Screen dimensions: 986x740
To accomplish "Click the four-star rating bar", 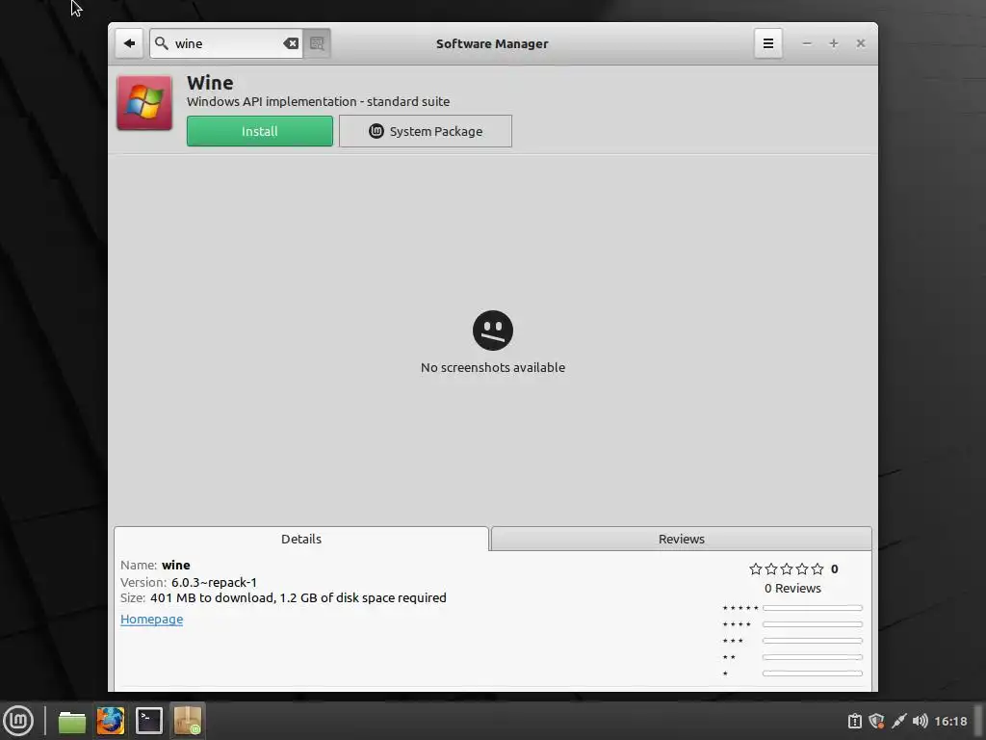I will pos(812,624).
